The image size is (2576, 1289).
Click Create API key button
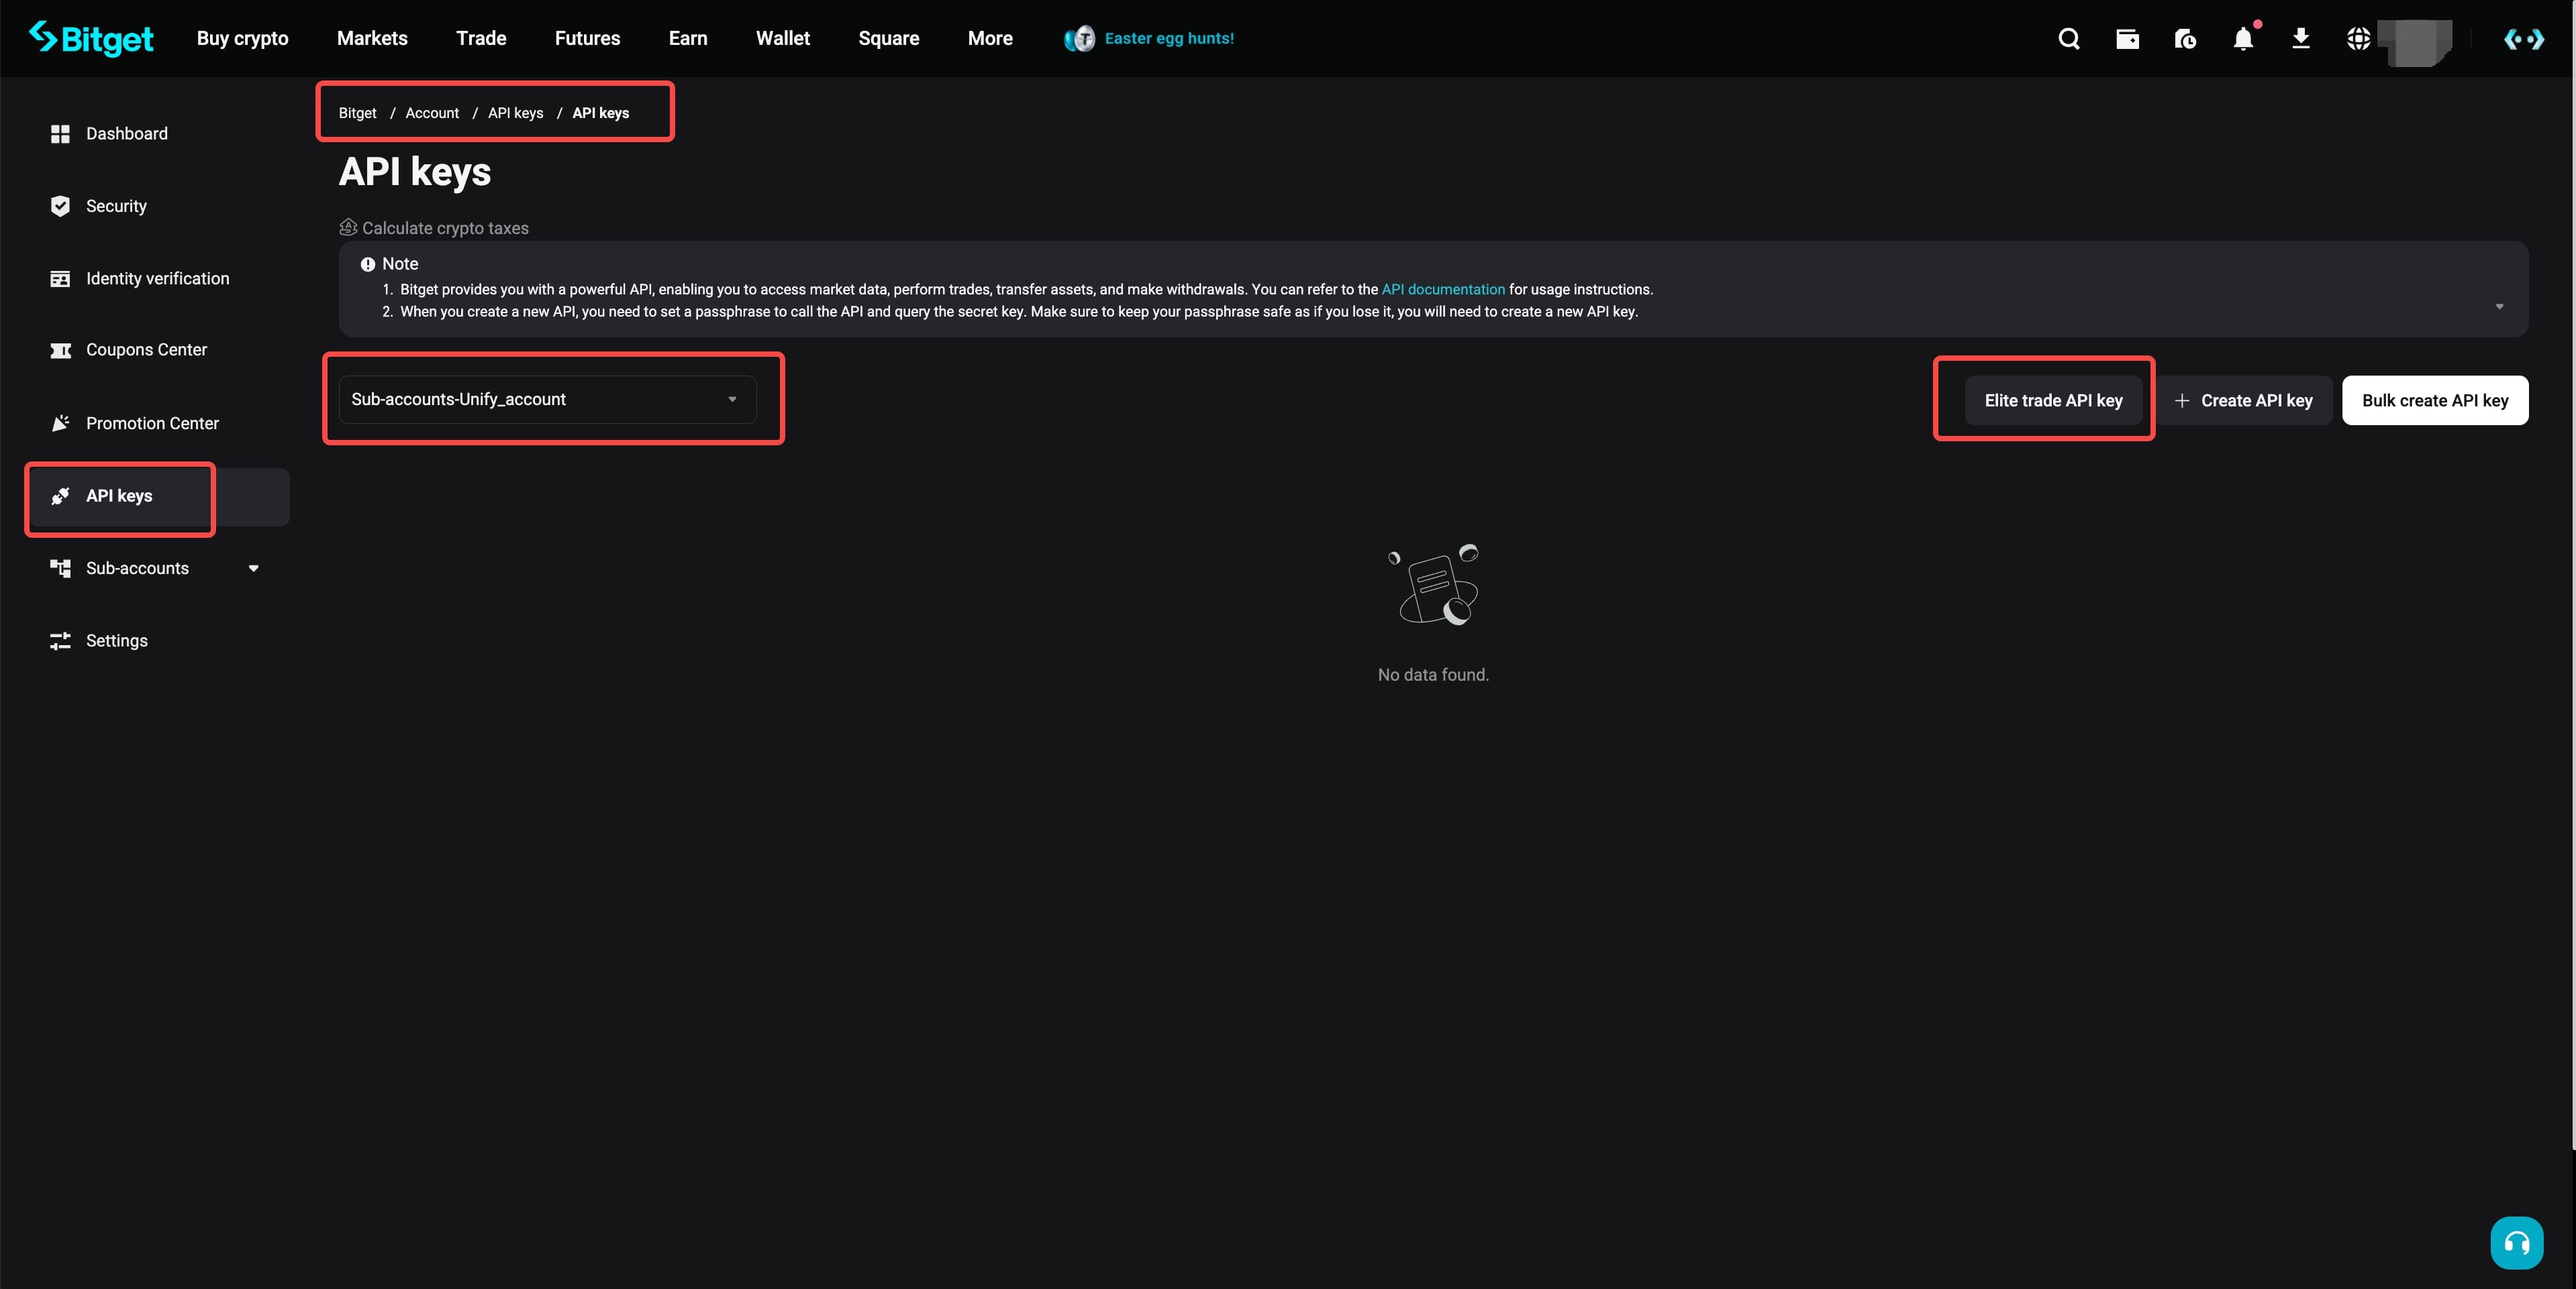tap(2243, 400)
